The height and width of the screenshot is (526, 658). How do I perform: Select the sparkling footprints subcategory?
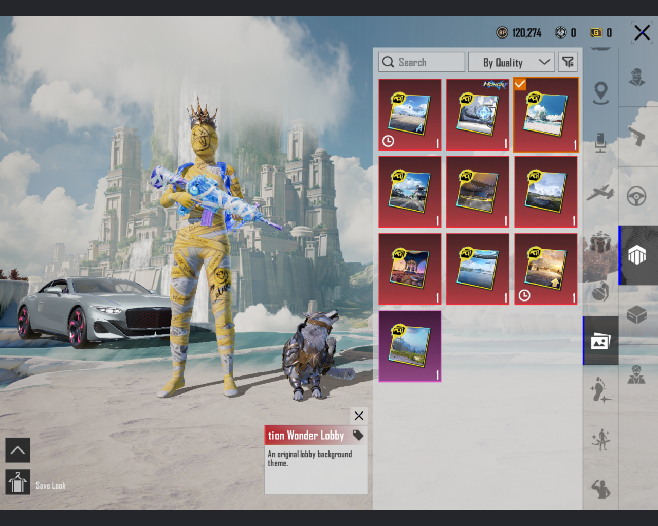[600, 390]
